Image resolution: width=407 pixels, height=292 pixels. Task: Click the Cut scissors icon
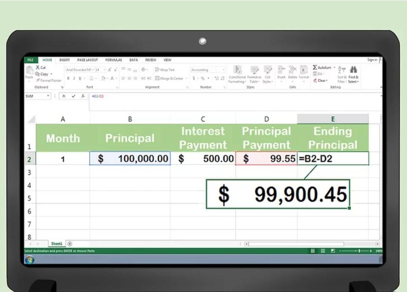38,67
